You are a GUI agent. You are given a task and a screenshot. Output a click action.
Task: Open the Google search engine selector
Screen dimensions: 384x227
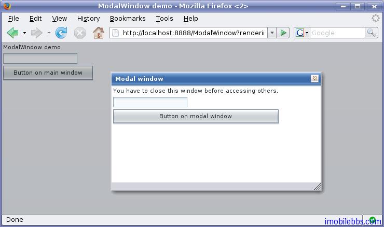point(302,33)
